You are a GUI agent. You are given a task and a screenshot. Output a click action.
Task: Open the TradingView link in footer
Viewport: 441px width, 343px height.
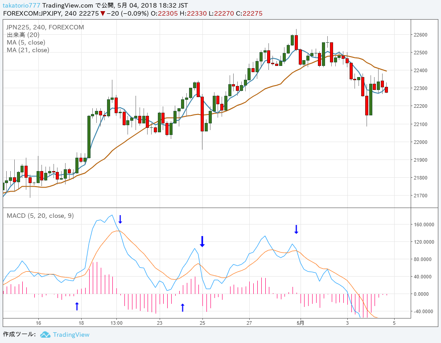[x=71, y=335]
